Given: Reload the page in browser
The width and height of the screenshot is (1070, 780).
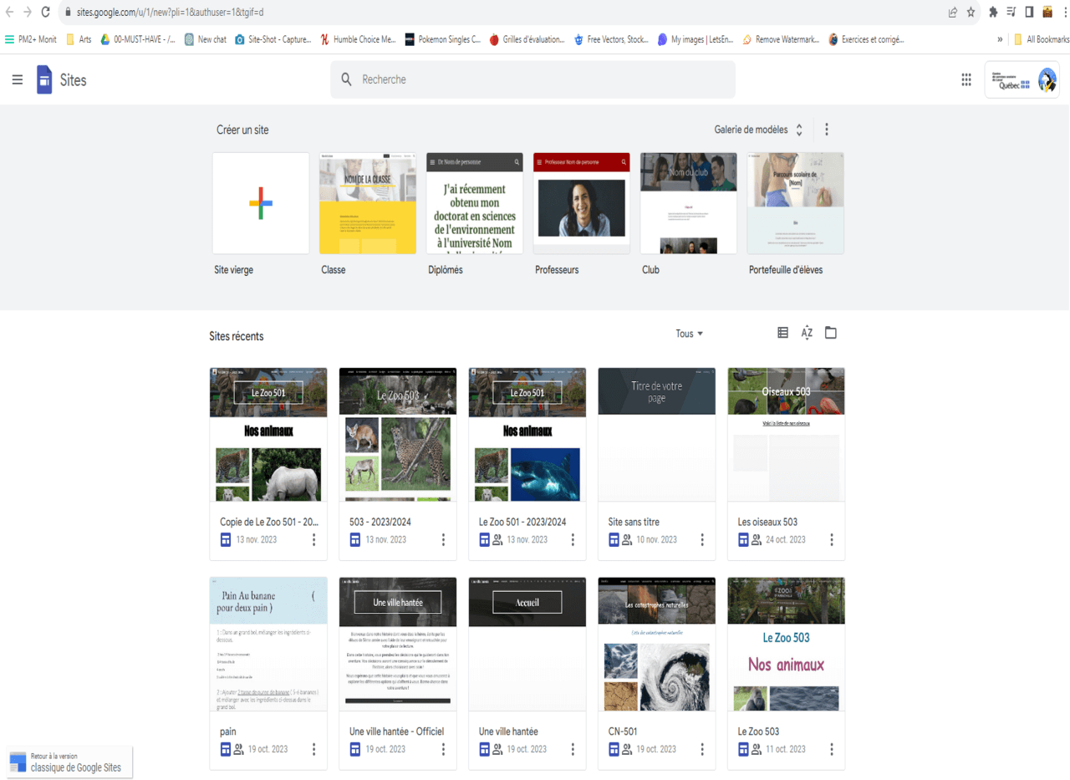Looking at the screenshot, I should pyautogui.click(x=45, y=13).
